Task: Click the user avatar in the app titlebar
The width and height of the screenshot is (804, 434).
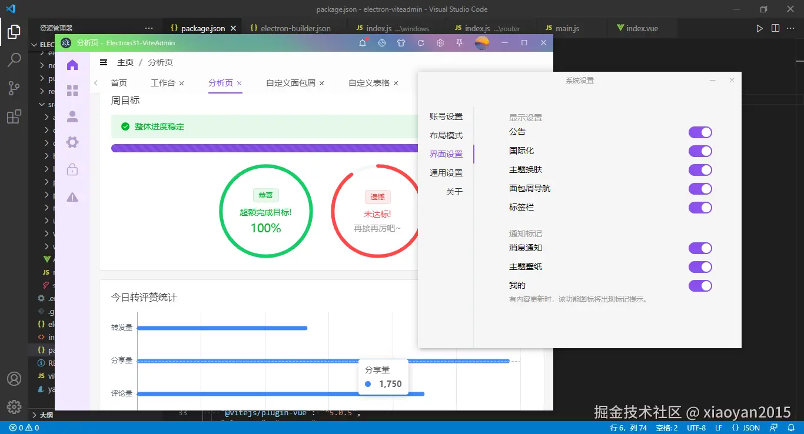Action: [x=481, y=42]
